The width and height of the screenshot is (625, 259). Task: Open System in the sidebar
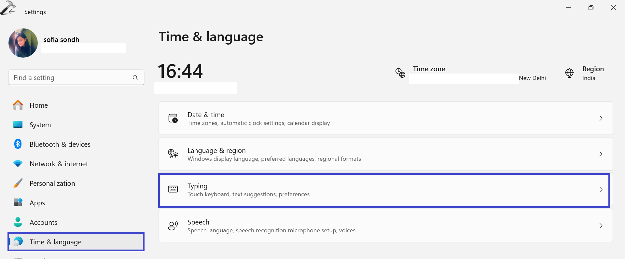(x=40, y=125)
